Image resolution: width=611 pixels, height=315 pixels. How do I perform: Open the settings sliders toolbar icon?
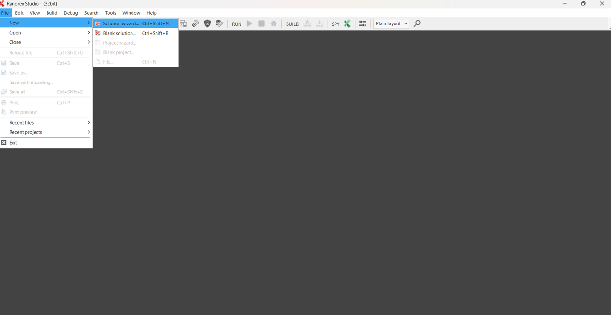(x=362, y=23)
